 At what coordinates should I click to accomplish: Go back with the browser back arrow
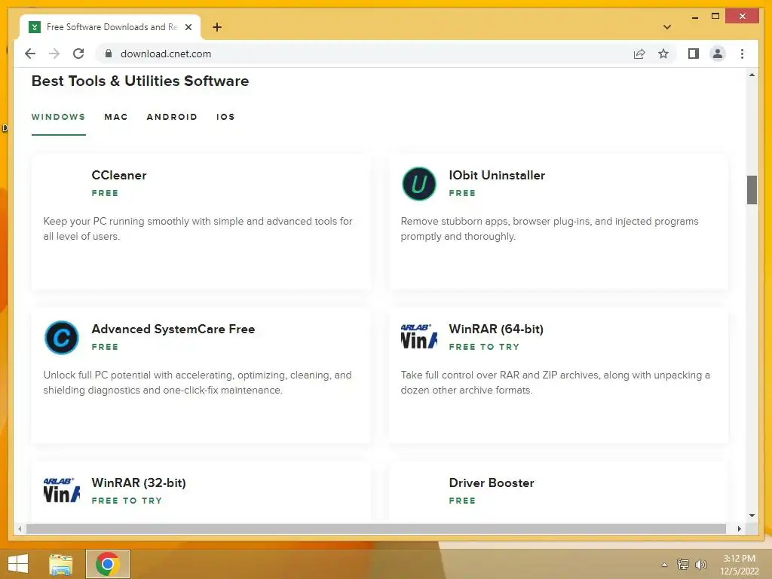[x=30, y=54]
